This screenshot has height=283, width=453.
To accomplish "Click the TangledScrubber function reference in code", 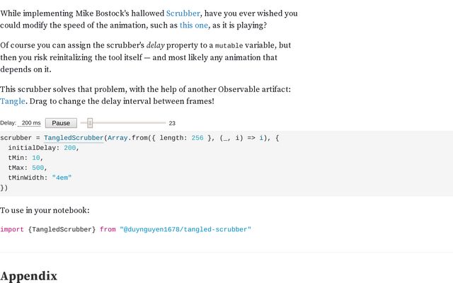I will click(x=74, y=138).
